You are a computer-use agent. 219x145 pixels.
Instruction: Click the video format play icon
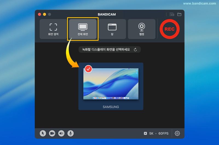(x=145, y=134)
